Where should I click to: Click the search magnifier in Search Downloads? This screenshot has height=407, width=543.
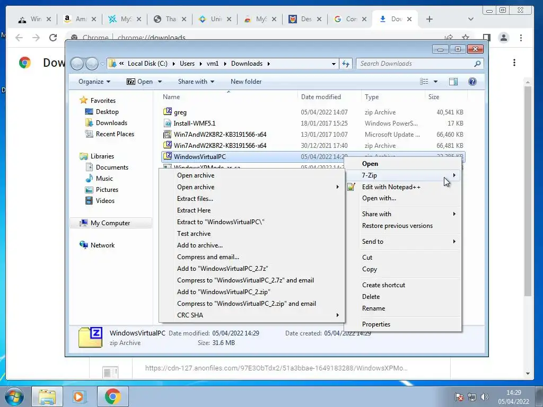(477, 64)
